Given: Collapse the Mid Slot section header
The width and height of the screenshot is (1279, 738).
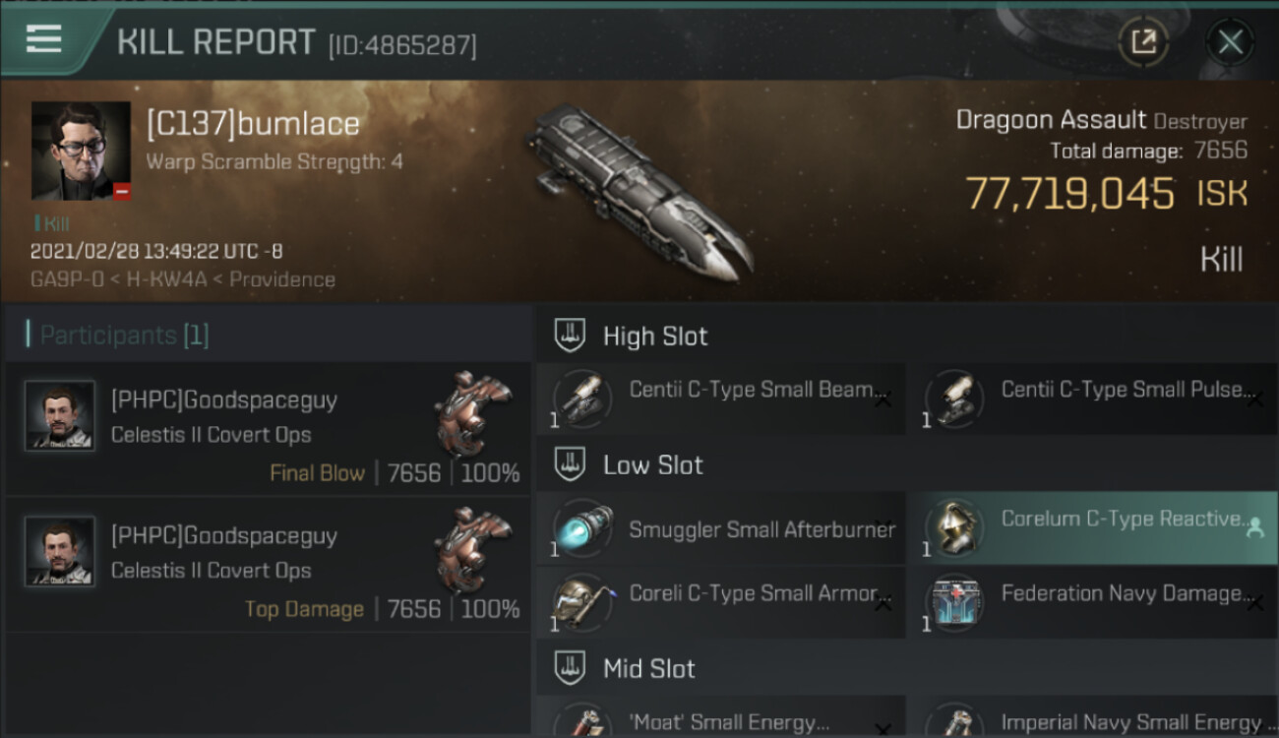Looking at the screenshot, I should pos(649,669).
